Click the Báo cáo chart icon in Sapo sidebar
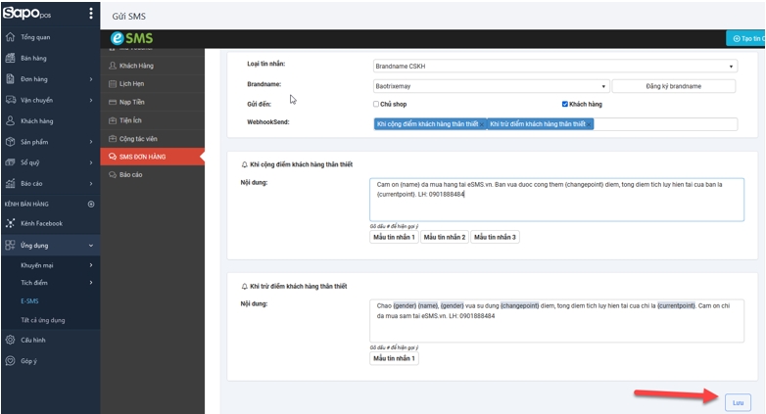 (10, 184)
